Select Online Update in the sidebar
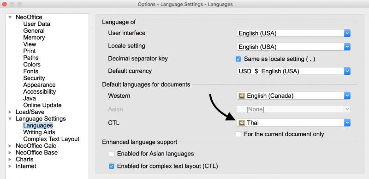Viewport: 369px width, 179px height. [x=42, y=105]
